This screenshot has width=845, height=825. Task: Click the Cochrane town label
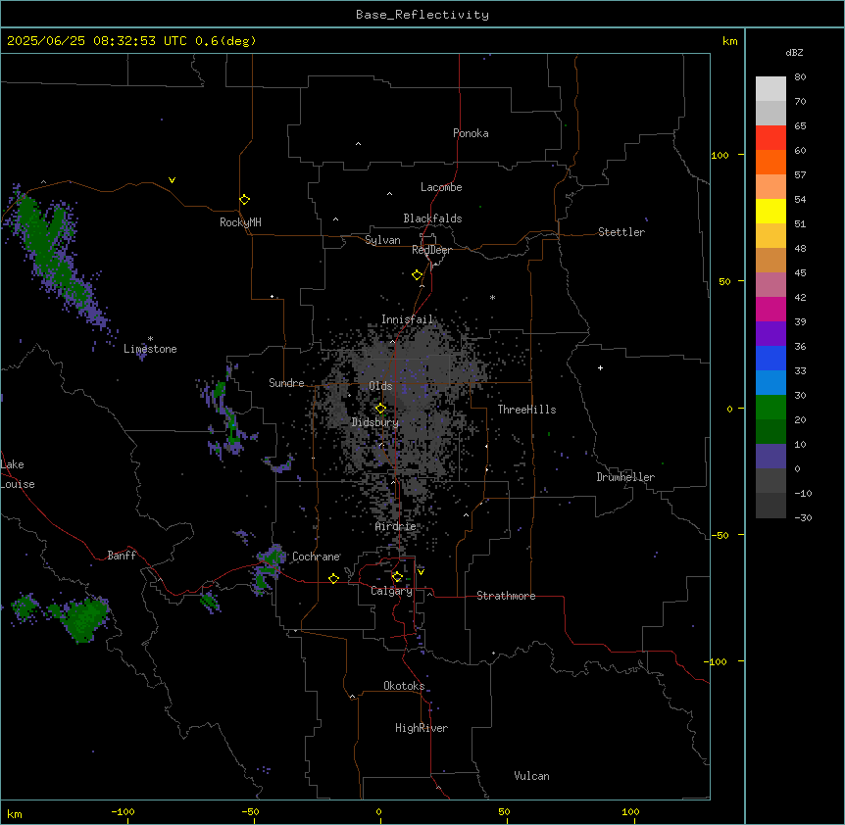coord(316,557)
